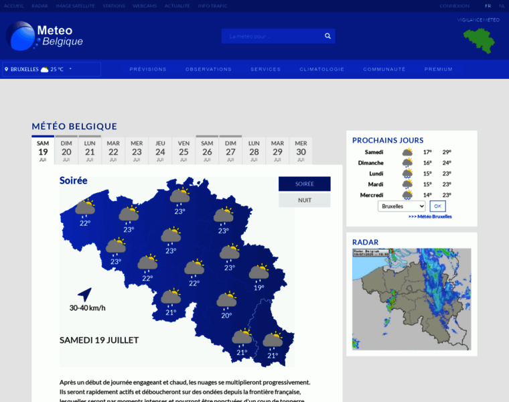Switch language to FR
The image size is (509, 402).
488,6
